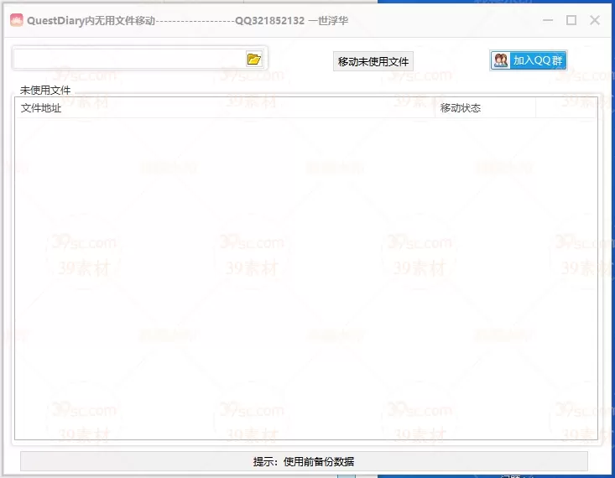
Task: Click the QuestDiary app icon in title bar
Action: coord(17,20)
